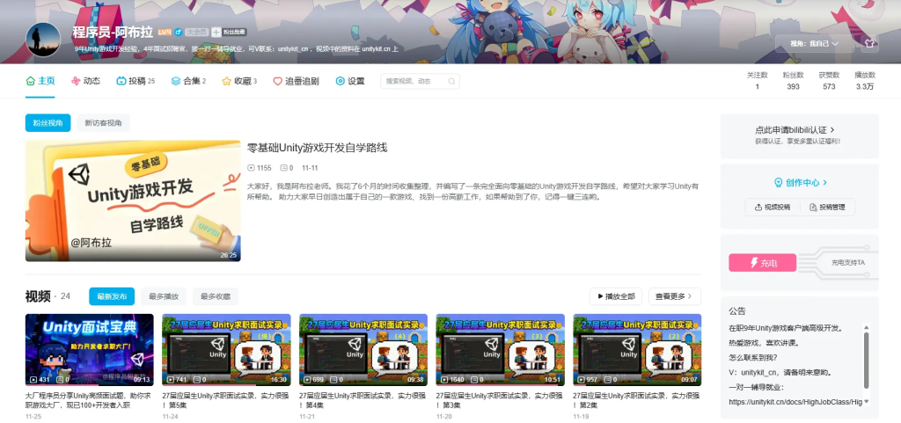Open title 零基础Unity游戏开发自学路线
This screenshot has height=423, width=901.
pos(317,148)
